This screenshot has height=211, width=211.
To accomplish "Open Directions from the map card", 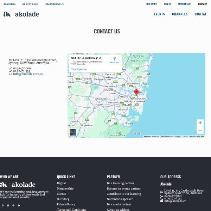I will (x=114, y=60).
